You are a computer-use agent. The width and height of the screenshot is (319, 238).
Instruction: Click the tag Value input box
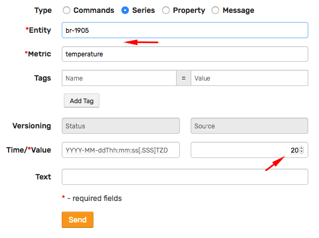click(249, 78)
